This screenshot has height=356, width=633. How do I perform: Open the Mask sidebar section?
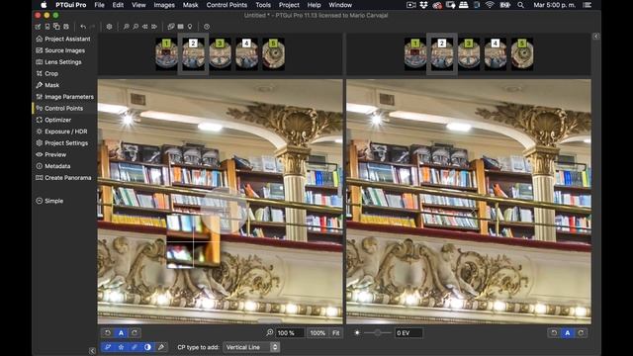coord(47,85)
